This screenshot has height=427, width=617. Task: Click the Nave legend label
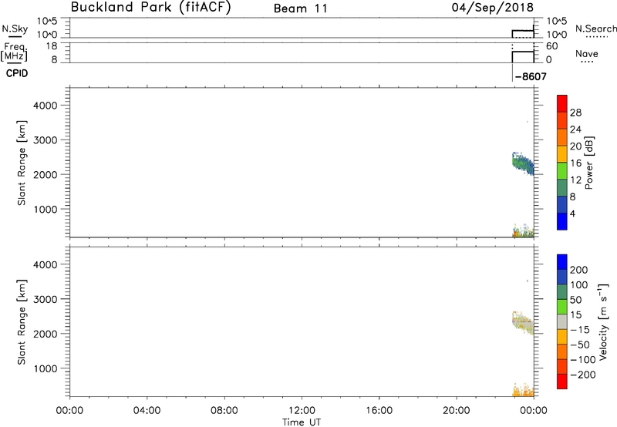[x=587, y=53]
